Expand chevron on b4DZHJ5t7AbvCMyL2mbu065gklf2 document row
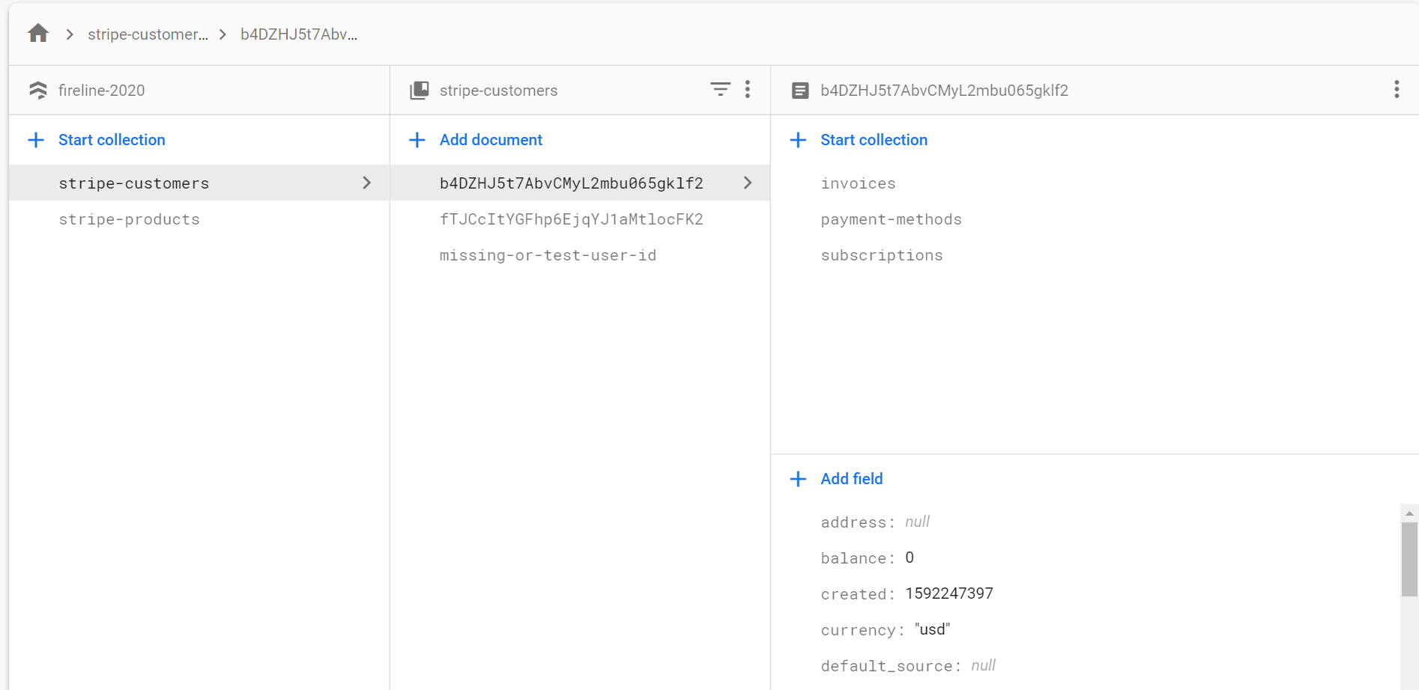The image size is (1419, 690). 748,183
